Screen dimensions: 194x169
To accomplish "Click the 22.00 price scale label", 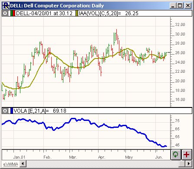I will 180,71.
